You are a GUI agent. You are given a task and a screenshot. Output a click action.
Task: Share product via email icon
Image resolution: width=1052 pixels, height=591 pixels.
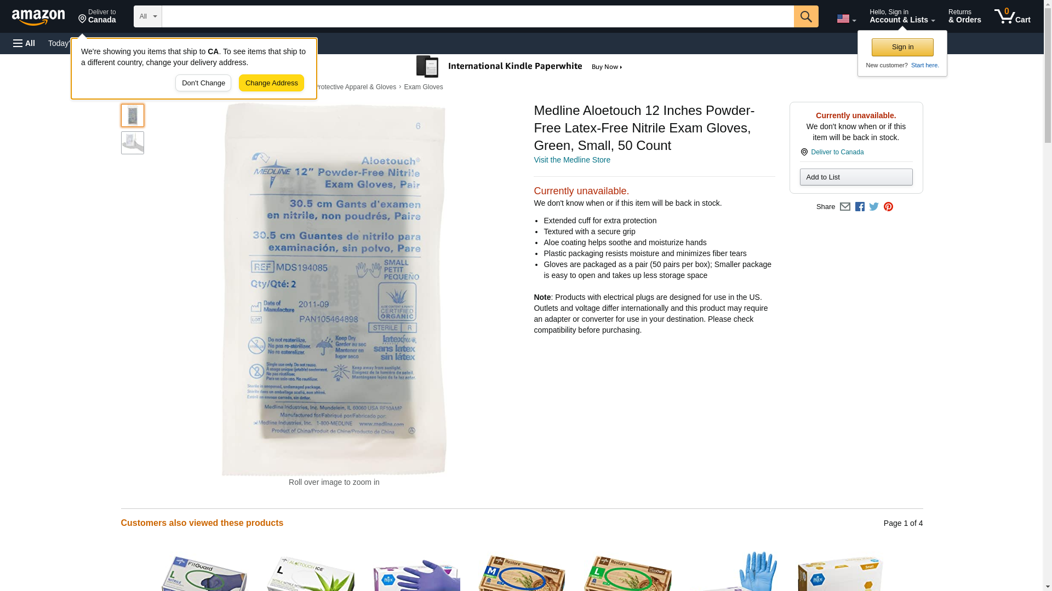pyautogui.click(x=845, y=207)
